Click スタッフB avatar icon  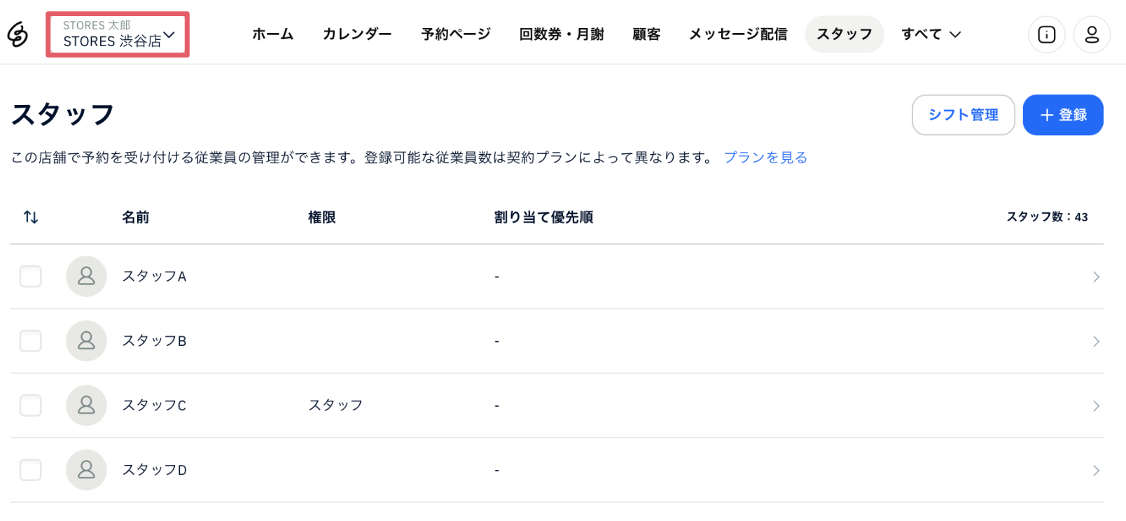coord(86,341)
